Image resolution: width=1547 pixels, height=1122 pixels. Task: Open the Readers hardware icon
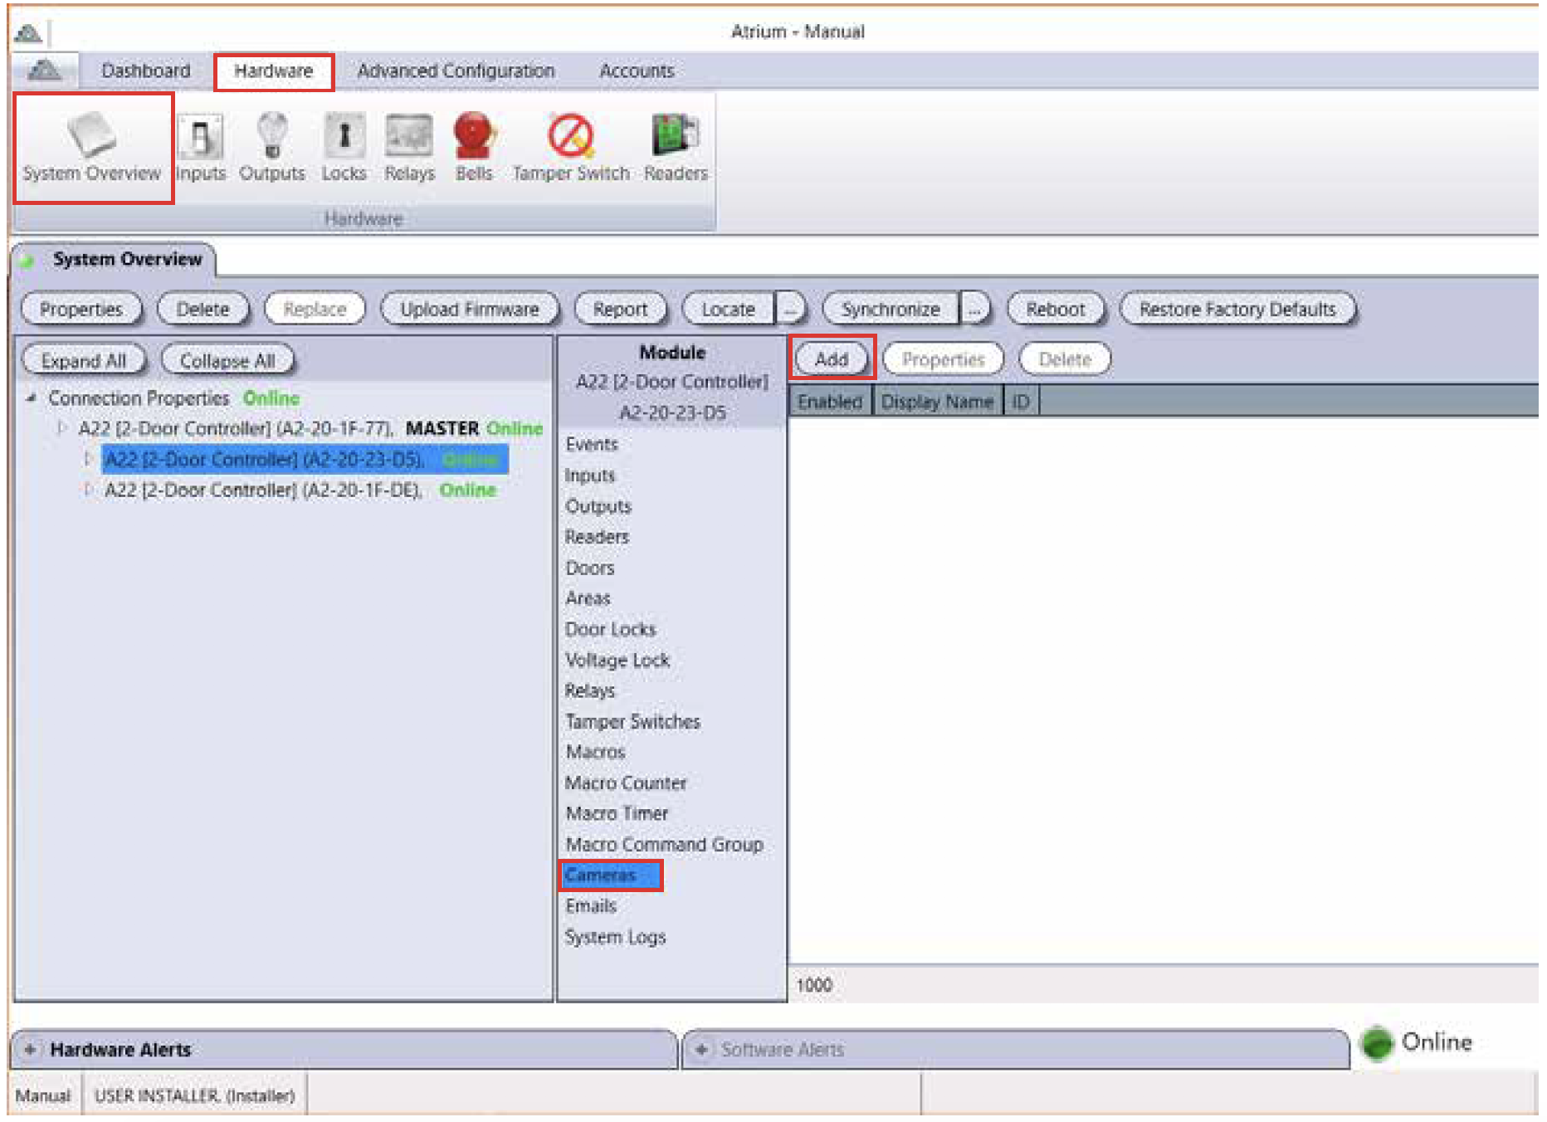676,148
